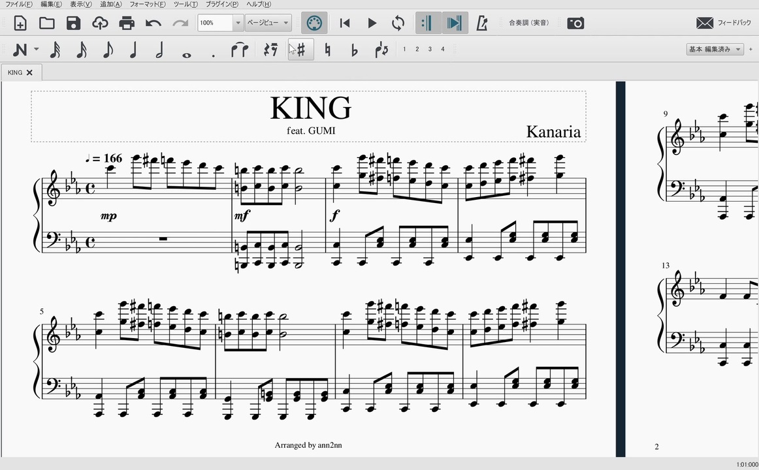Open the プラグイン(P) menu
Viewport: 759px width, 470px height.
(222, 5)
